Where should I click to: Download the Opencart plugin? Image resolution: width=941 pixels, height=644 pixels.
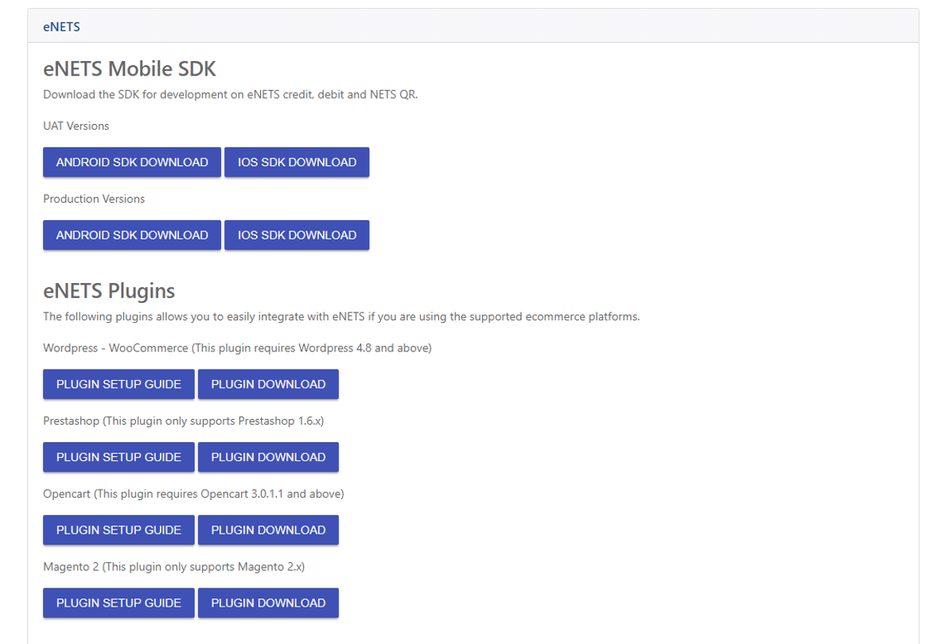(x=268, y=530)
